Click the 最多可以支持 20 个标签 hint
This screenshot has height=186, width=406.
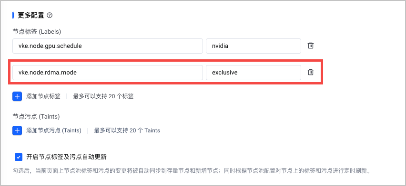click(103, 96)
